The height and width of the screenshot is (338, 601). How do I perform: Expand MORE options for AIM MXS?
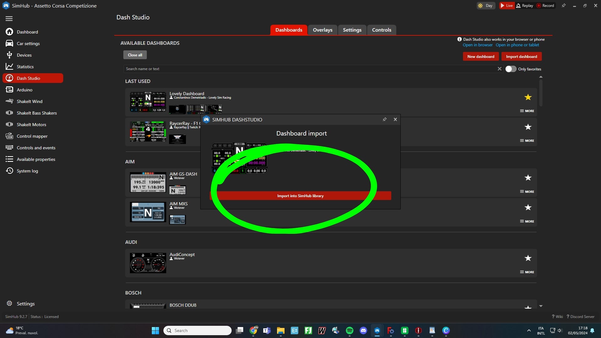[x=527, y=221]
